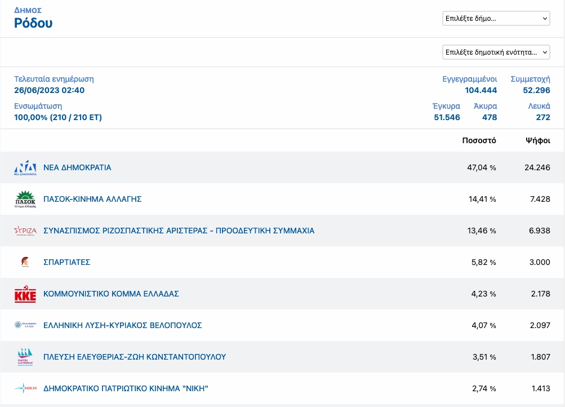Click the 2.178 votes cell

point(541,294)
